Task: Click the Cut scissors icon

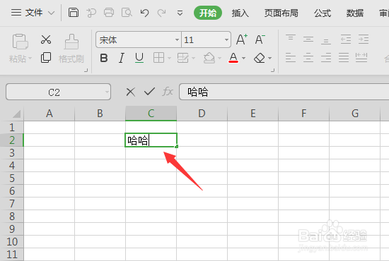Action: (46, 40)
